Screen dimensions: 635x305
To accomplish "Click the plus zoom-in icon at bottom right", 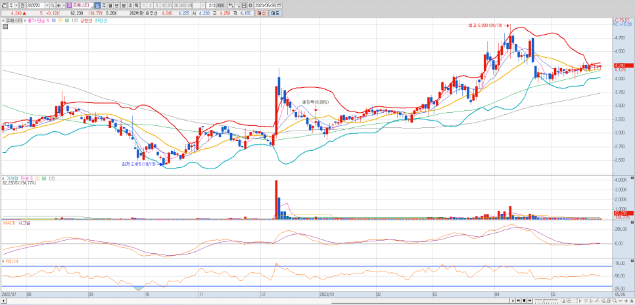I will [x=626, y=301].
